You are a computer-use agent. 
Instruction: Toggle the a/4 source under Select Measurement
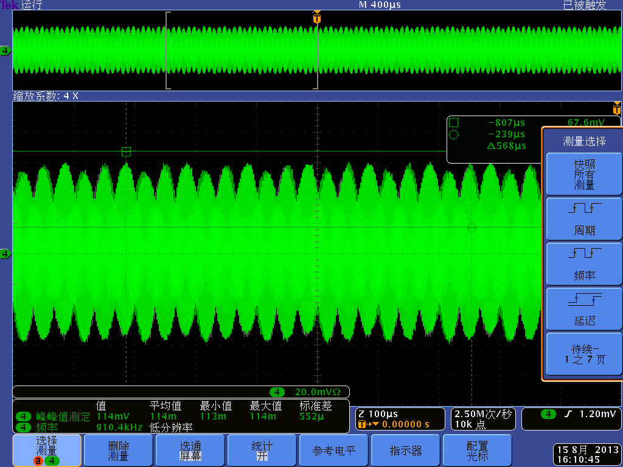(x=47, y=461)
